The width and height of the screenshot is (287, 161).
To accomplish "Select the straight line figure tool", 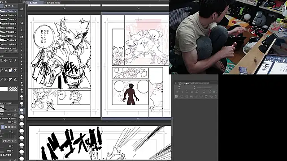I will [1, 80].
